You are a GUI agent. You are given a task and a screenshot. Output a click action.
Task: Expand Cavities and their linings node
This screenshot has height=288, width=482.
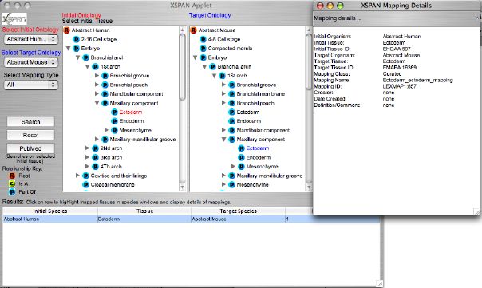[77, 176]
